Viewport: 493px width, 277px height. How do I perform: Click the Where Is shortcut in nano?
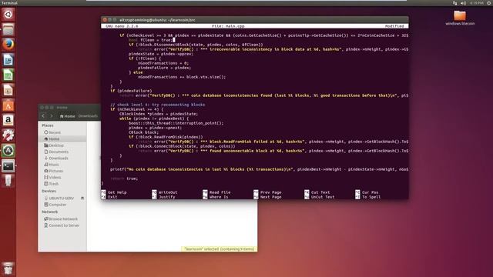[x=216, y=197]
